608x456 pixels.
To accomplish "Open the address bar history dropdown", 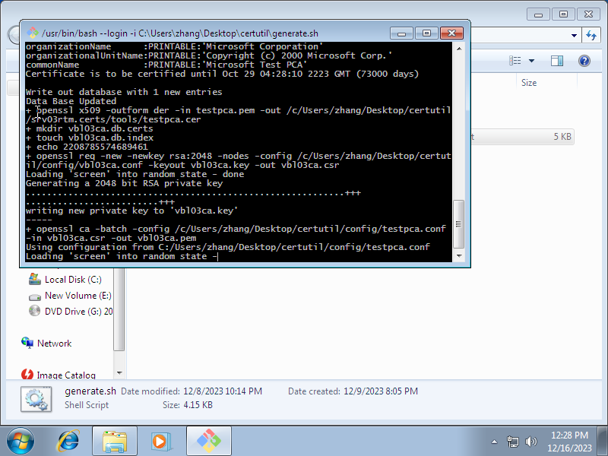I will [x=574, y=35].
